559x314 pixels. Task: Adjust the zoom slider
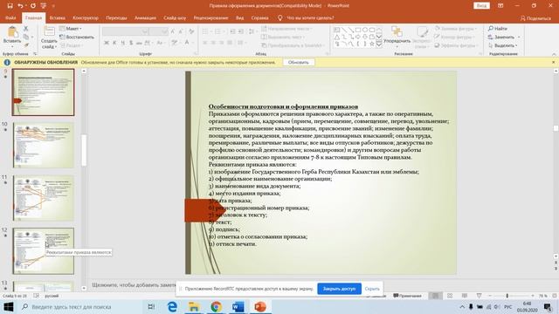(507, 296)
